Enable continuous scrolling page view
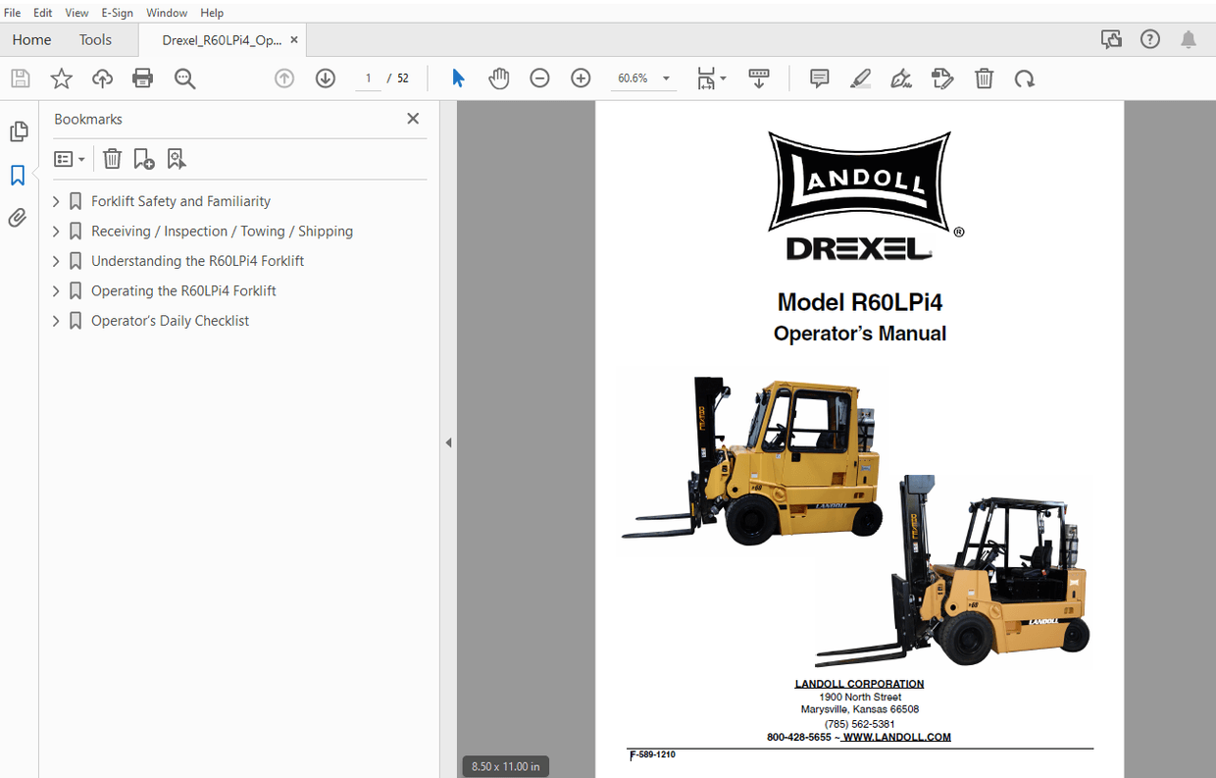 (759, 78)
